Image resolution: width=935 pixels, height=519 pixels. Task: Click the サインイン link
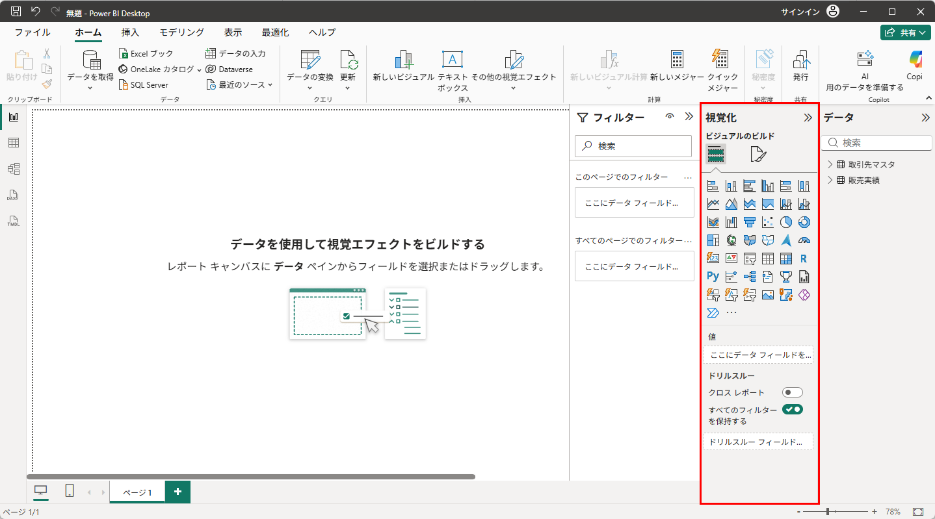800,12
